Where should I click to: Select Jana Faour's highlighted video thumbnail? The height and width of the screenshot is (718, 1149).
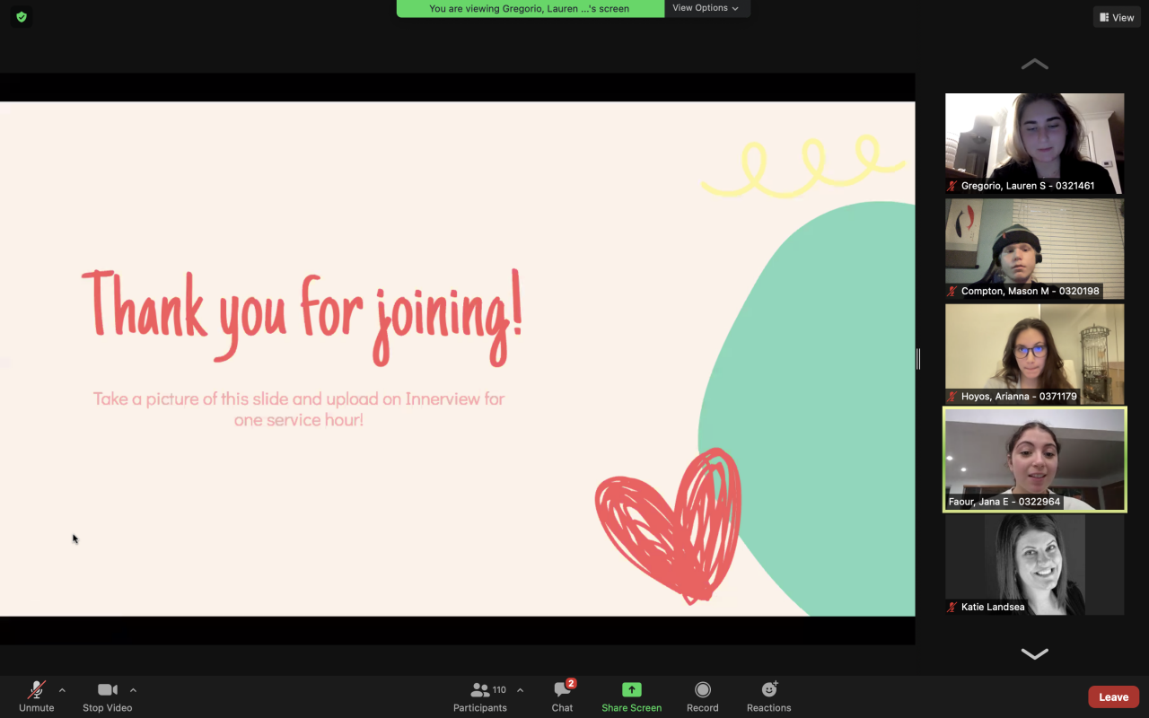(x=1035, y=460)
